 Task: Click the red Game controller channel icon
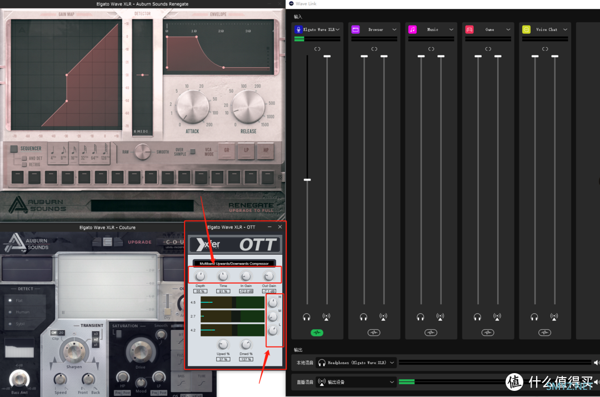click(469, 29)
